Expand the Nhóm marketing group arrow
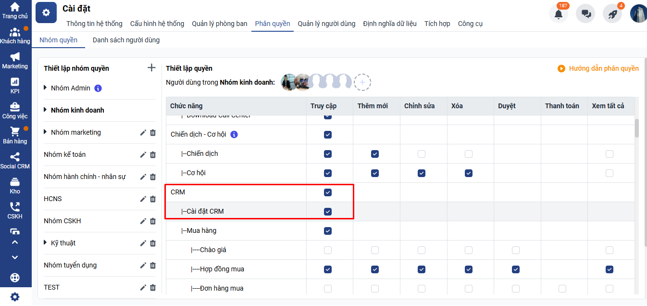 (x=46, y=132)
